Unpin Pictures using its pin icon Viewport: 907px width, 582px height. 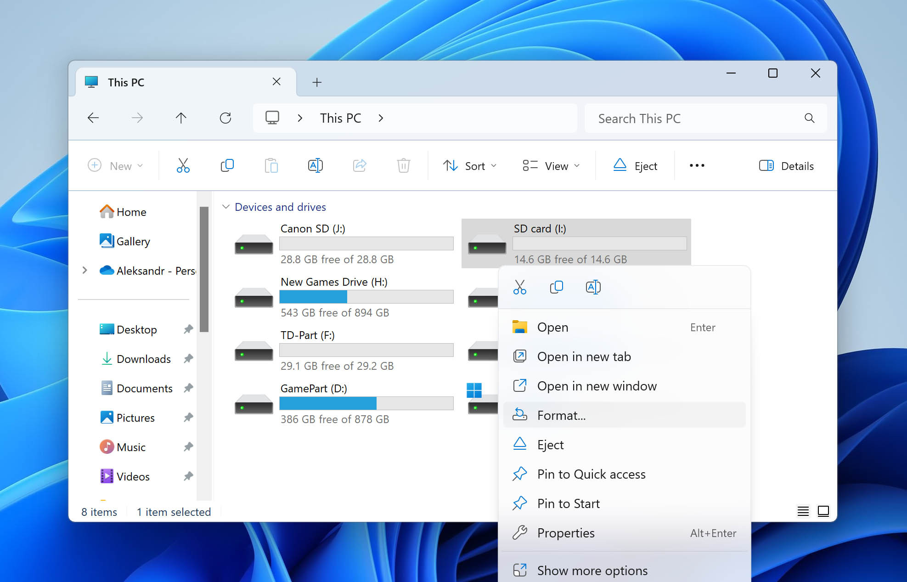tap(188, 418)
